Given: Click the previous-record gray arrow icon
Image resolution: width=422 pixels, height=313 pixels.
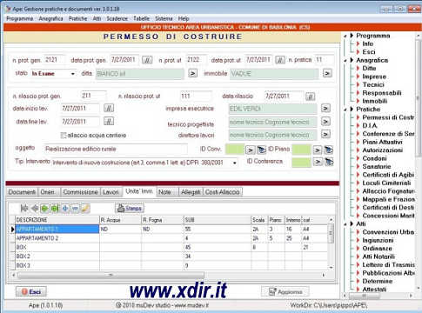Looking at the screenshot, I should tap(35, 208).
